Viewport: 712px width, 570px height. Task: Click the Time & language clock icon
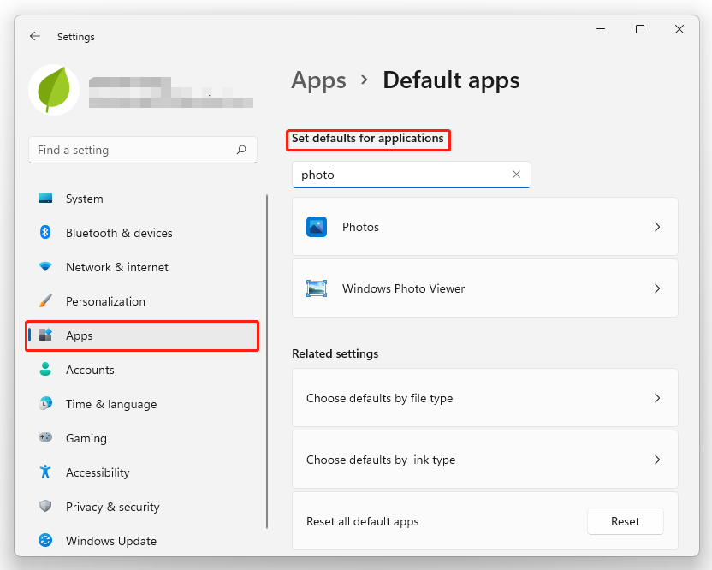tap(45, 403)
